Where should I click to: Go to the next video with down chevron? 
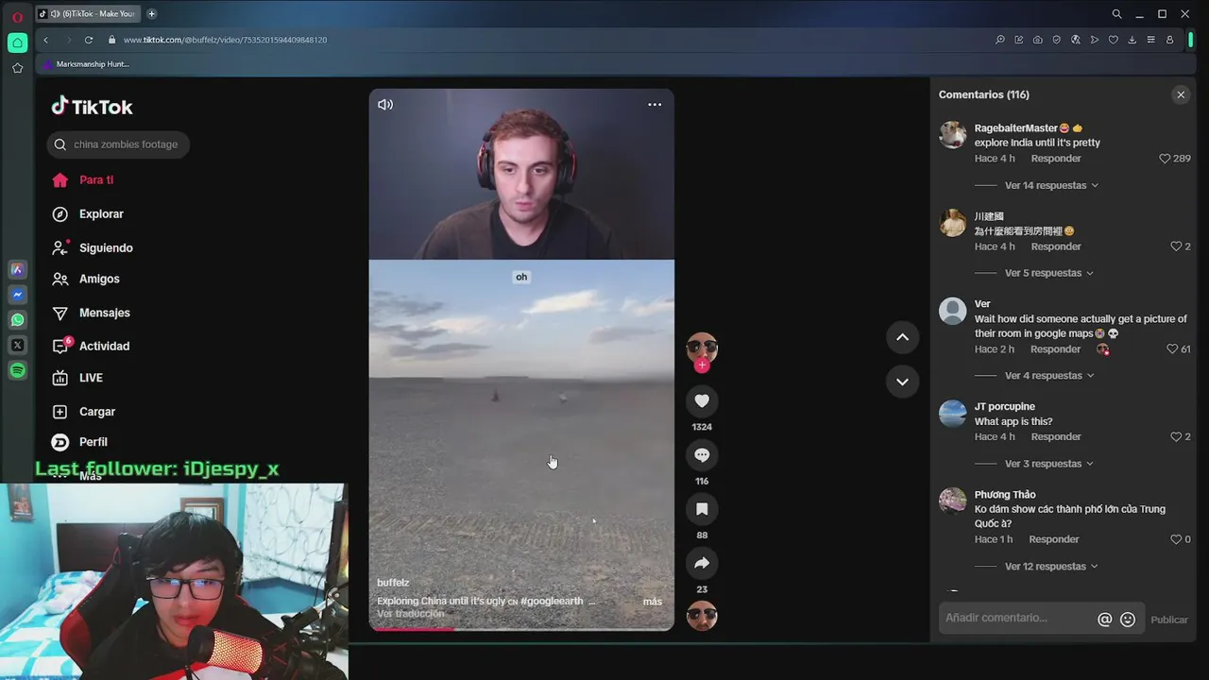click(x=902, y=382)
